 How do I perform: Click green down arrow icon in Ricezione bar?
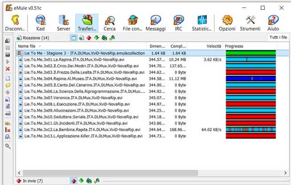[97, 38]
